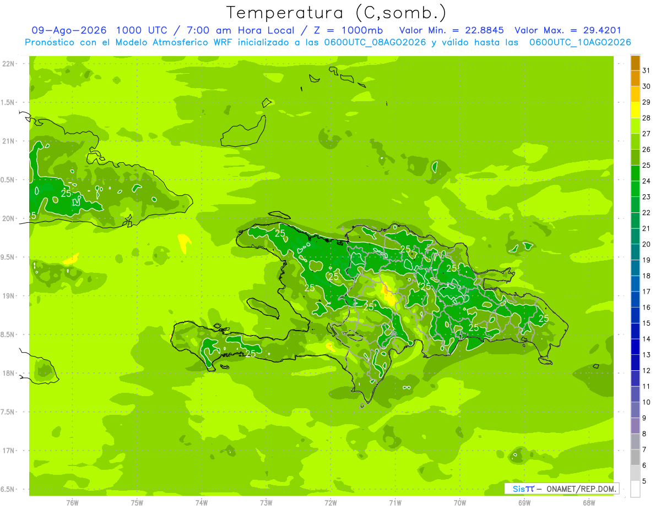This screenshot has height=510, width=661.
Task: Click "Valor Max. = 29.4201"
Action: click(x=568, y=30)
